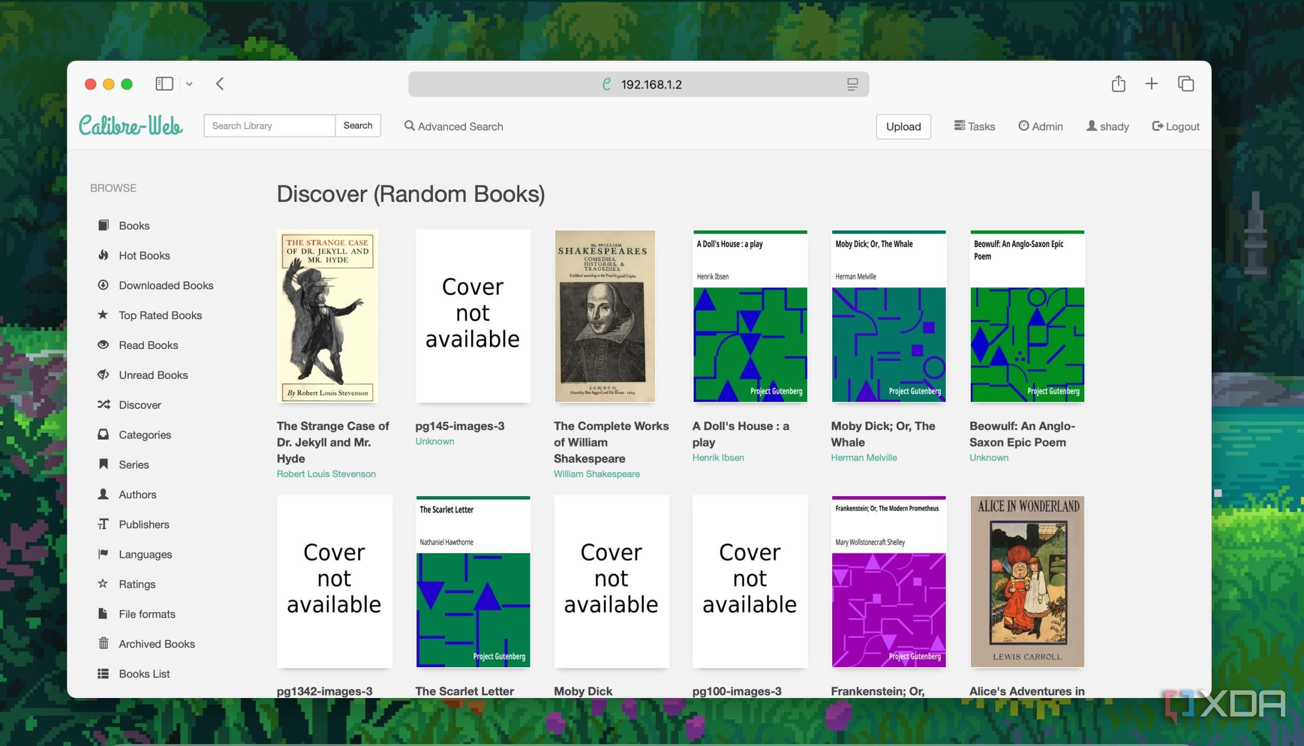Open the Books List view

click(144, 674)
